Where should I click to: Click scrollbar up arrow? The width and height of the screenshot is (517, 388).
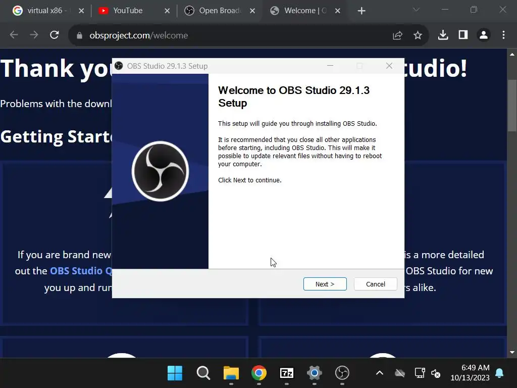click(512, 55)
